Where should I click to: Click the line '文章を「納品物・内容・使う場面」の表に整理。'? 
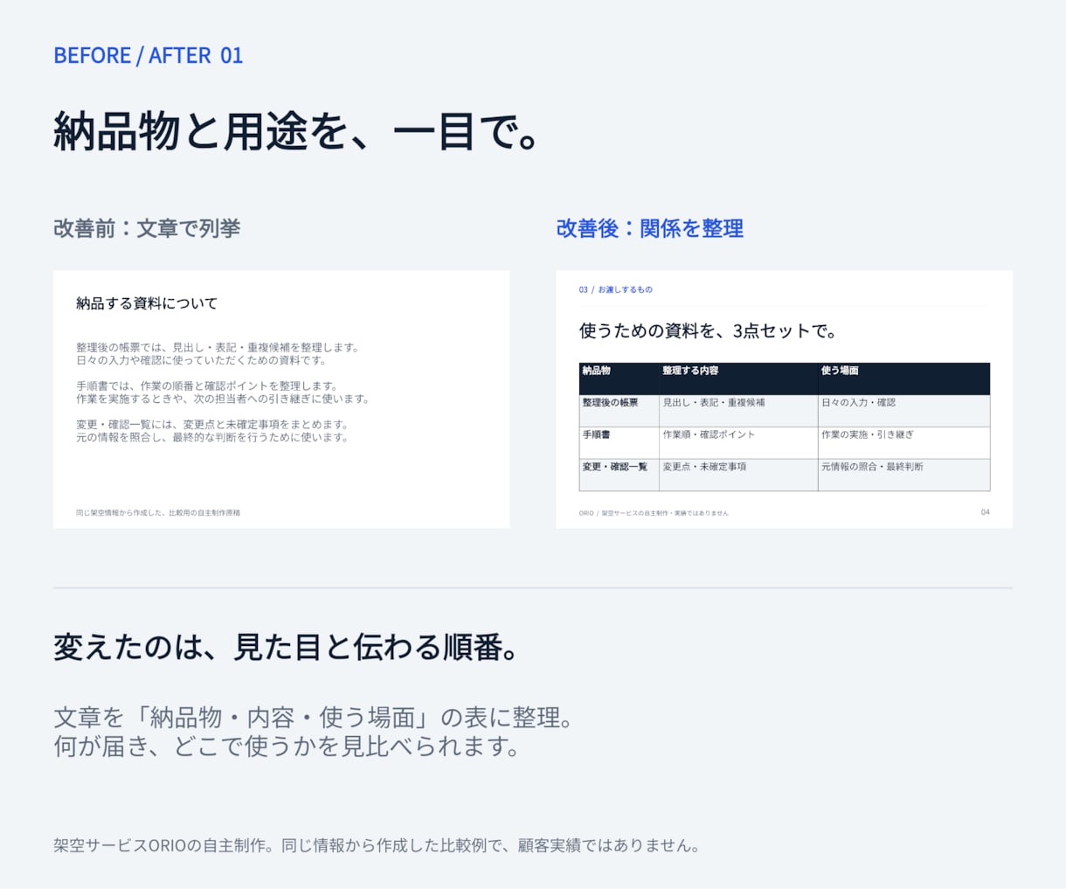coord(315,718)
